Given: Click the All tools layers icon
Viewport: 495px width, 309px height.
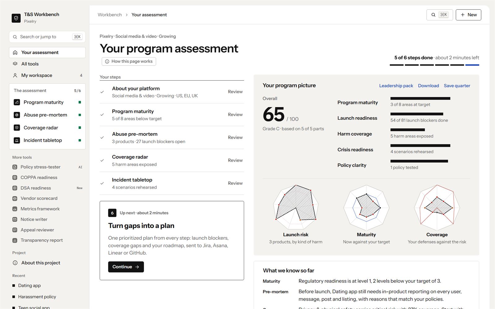Looking at the screenshot, I should point(15,64).
